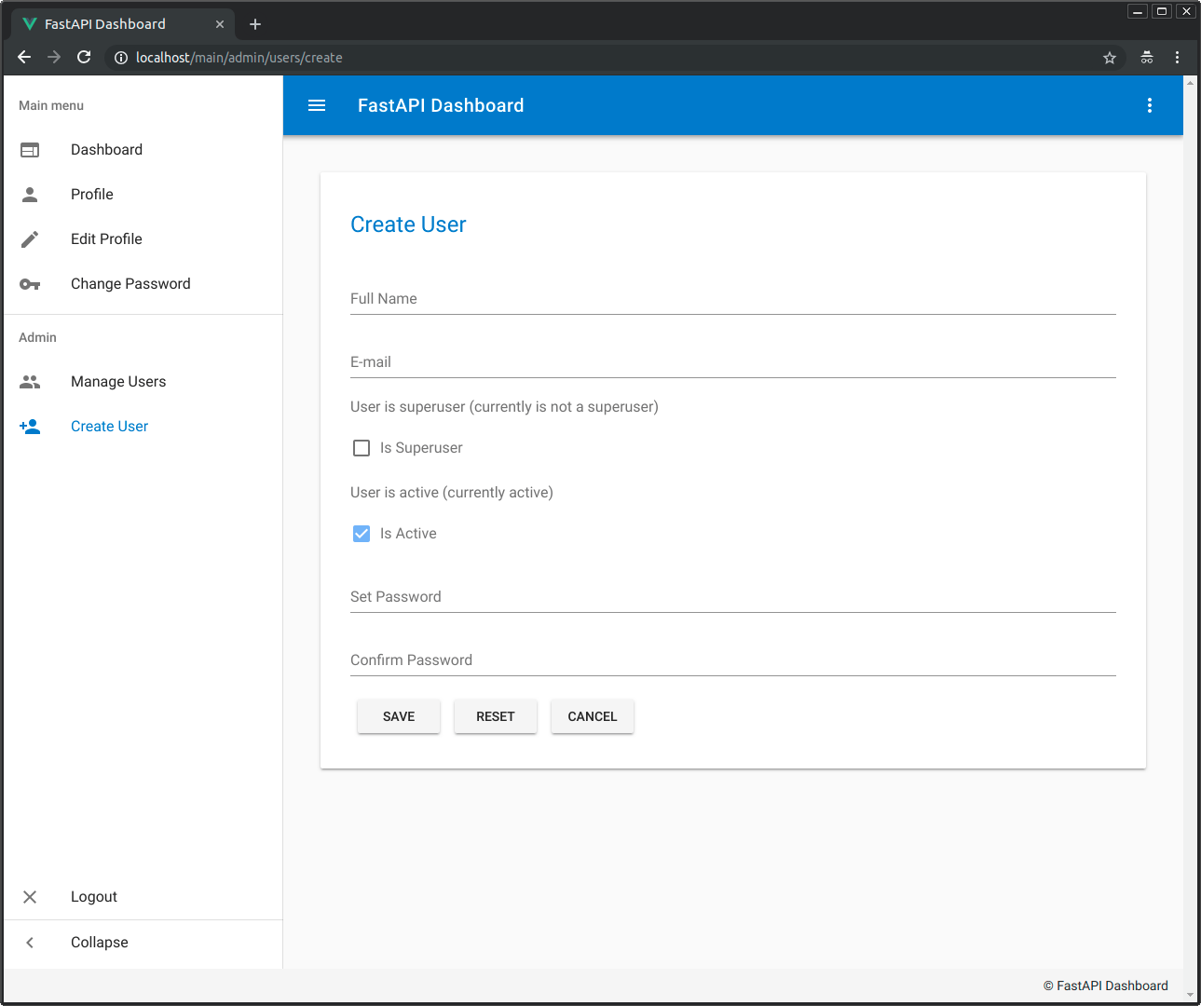This screenshot has width=1201, height=1006.
Task: Click the Manage Users group icon
Action: click(x=30, y=381)
